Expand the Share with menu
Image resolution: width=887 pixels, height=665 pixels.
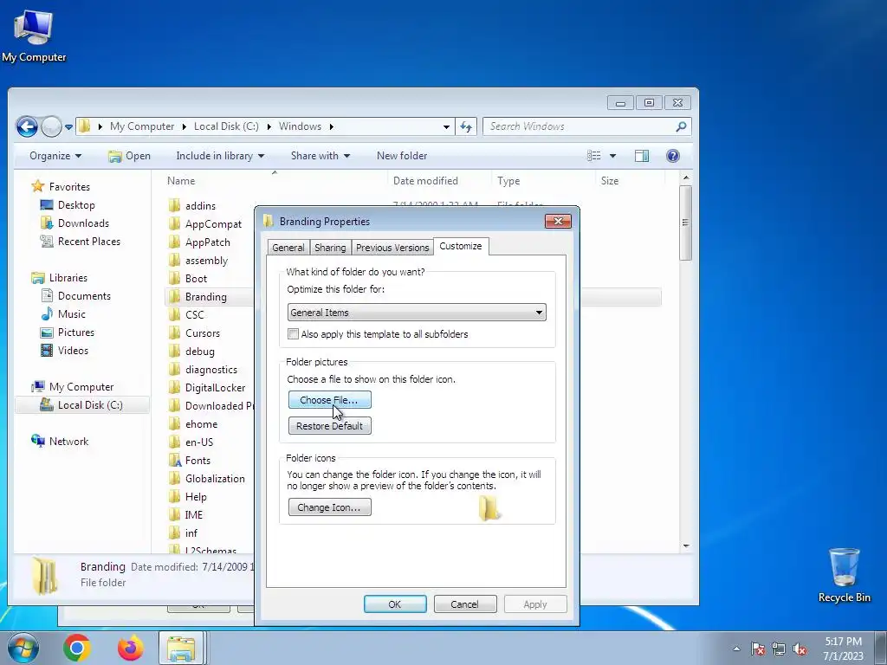(320, 156)
